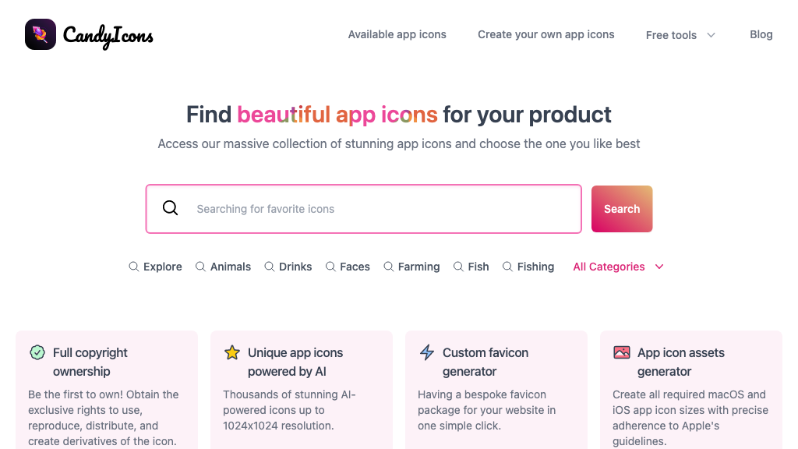Click the star icon on the unique app icons card
Viewport: 798px width, 449px height.
coord(232,352)
